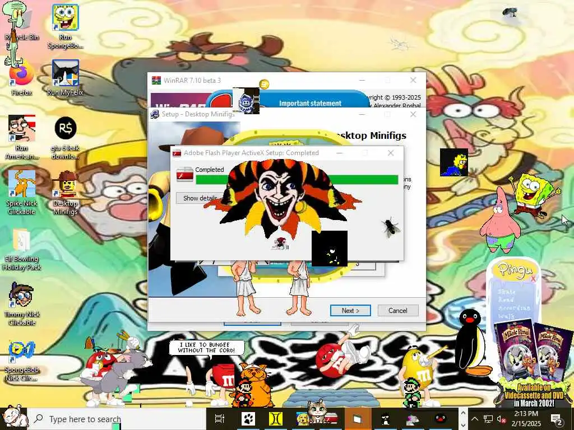This screenshot has width=574, height=430.
Task: Choose Accordion in the Pingu menu
Action: [514, 308]
